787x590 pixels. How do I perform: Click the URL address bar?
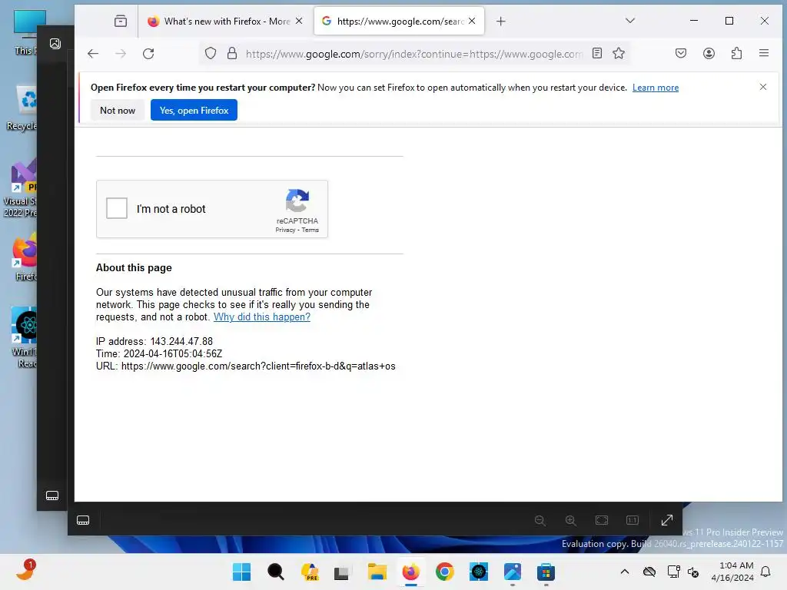pos(413,54)
